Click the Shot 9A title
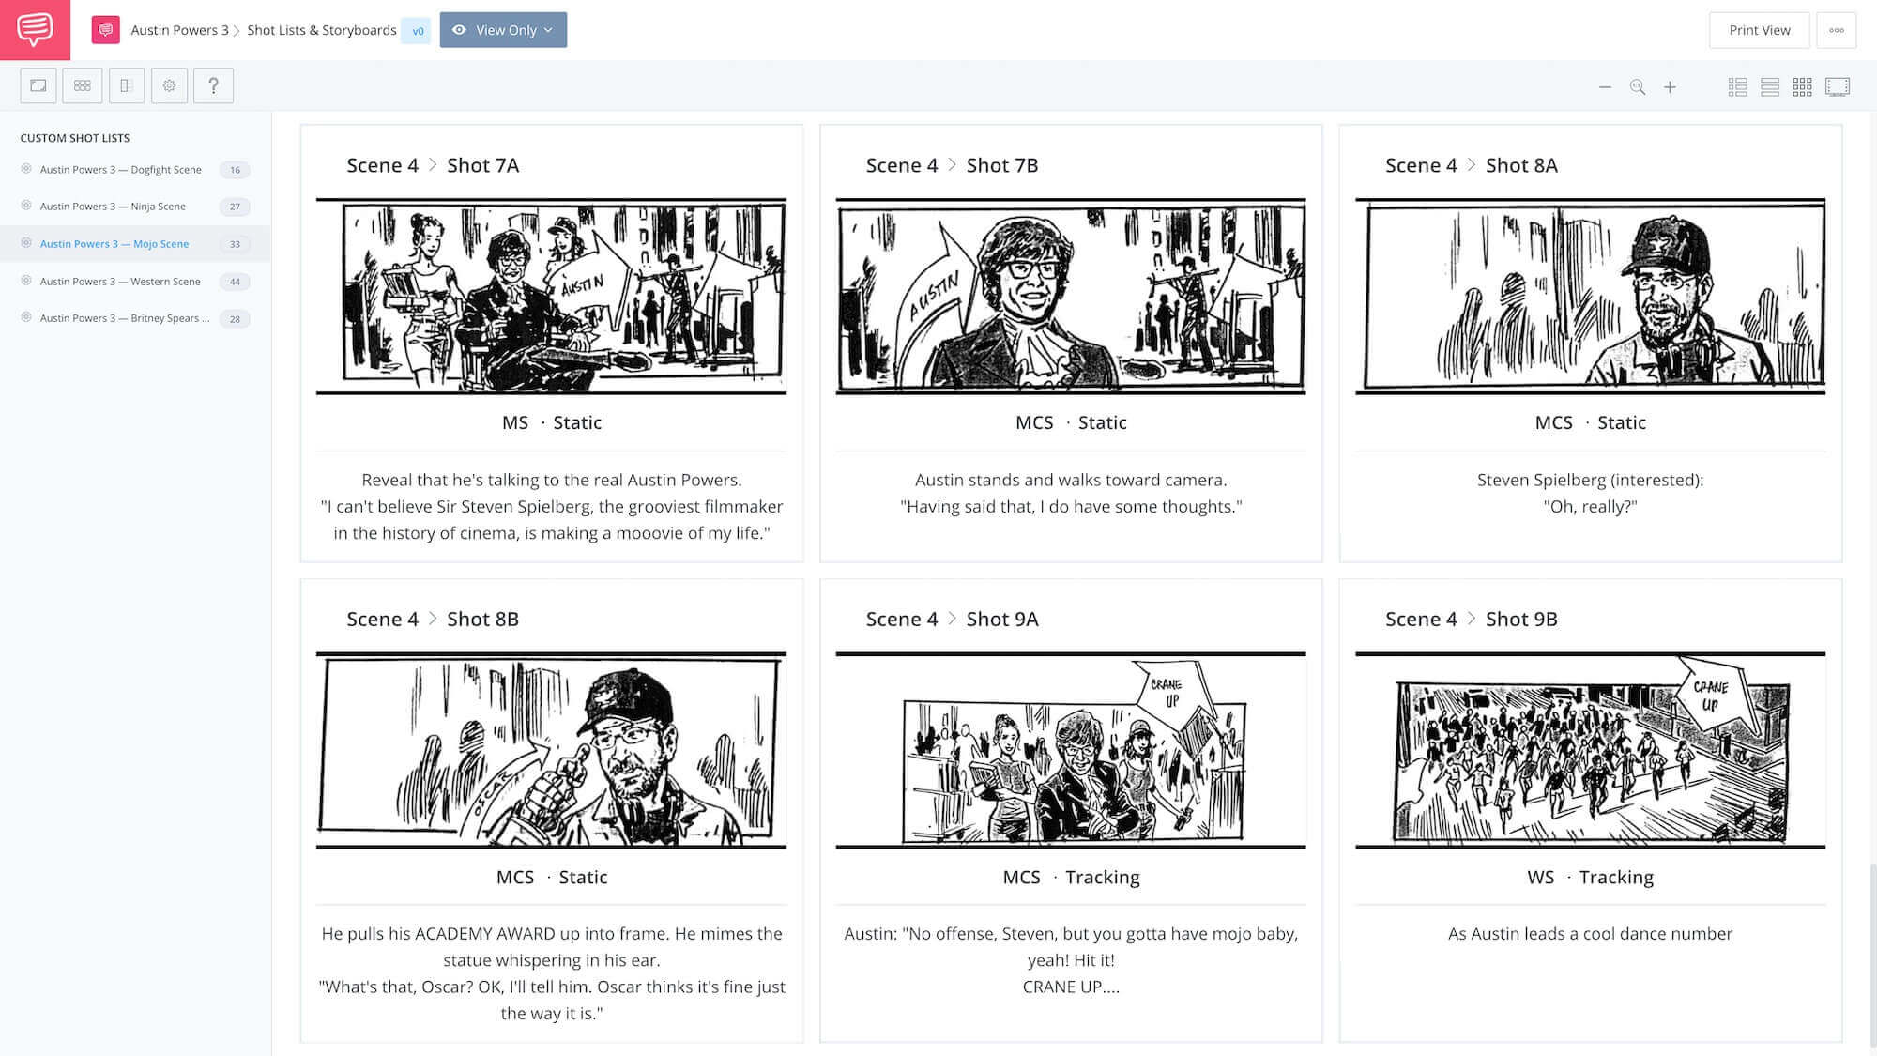Image resolution: width=1877 pixels, height=1056 pixels. (x=1002, y=619)
